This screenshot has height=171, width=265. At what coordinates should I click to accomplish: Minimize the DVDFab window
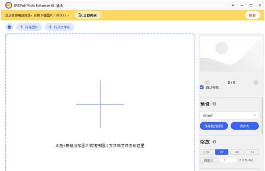pyautogui.click(x=242, y=5)
